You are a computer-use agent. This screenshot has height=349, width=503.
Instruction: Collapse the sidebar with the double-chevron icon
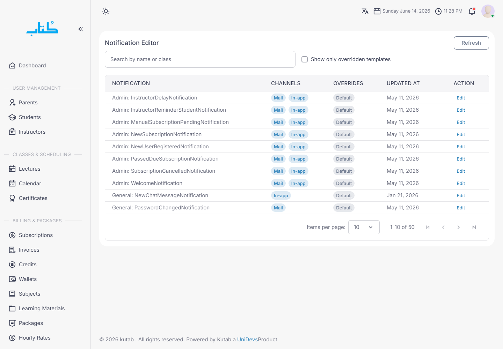coord(81,29)
